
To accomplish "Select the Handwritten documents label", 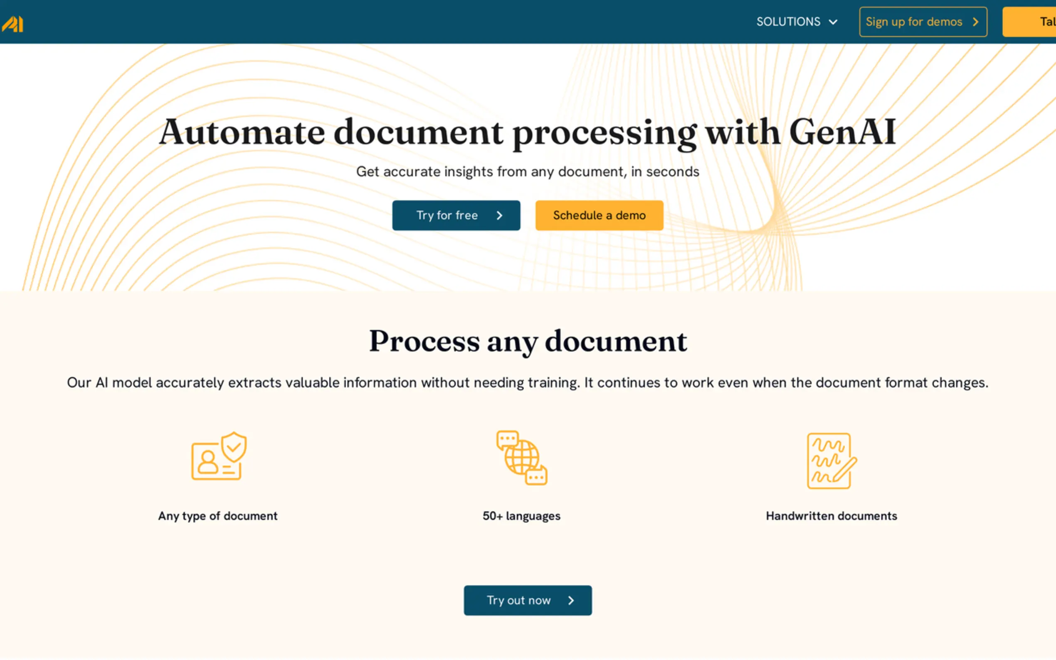I will tap(831, 515).
